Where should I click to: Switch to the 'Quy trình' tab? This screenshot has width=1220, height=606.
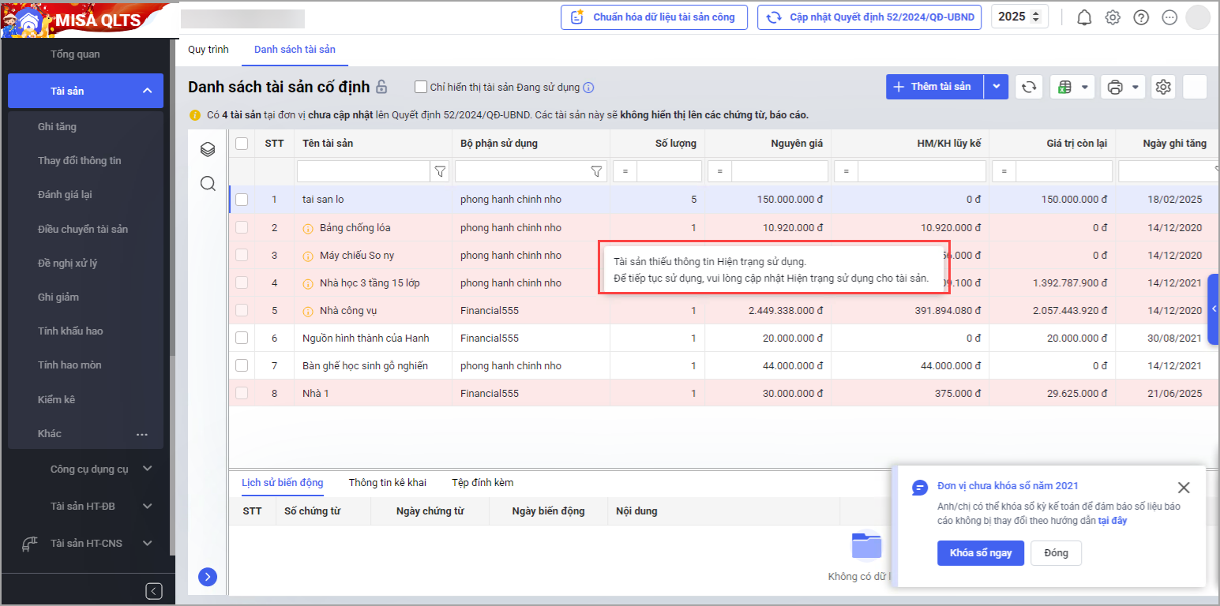point(208,49)
